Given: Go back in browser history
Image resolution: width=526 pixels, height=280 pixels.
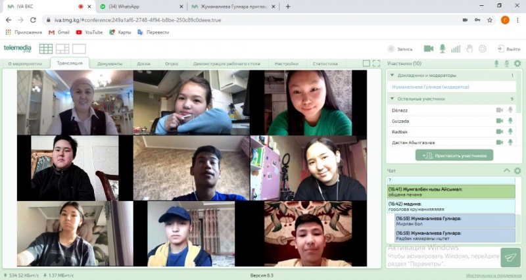Looking at the screenshot, I should click(x=9, y=20).
